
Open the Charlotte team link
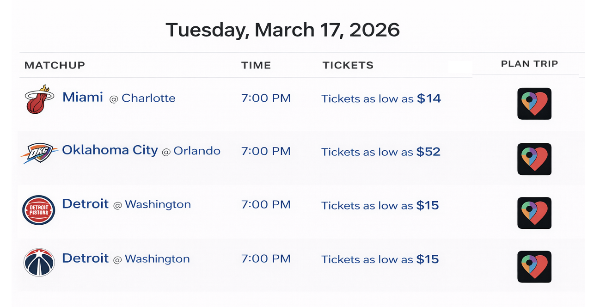pyautogui.click(x=148, y=98)
